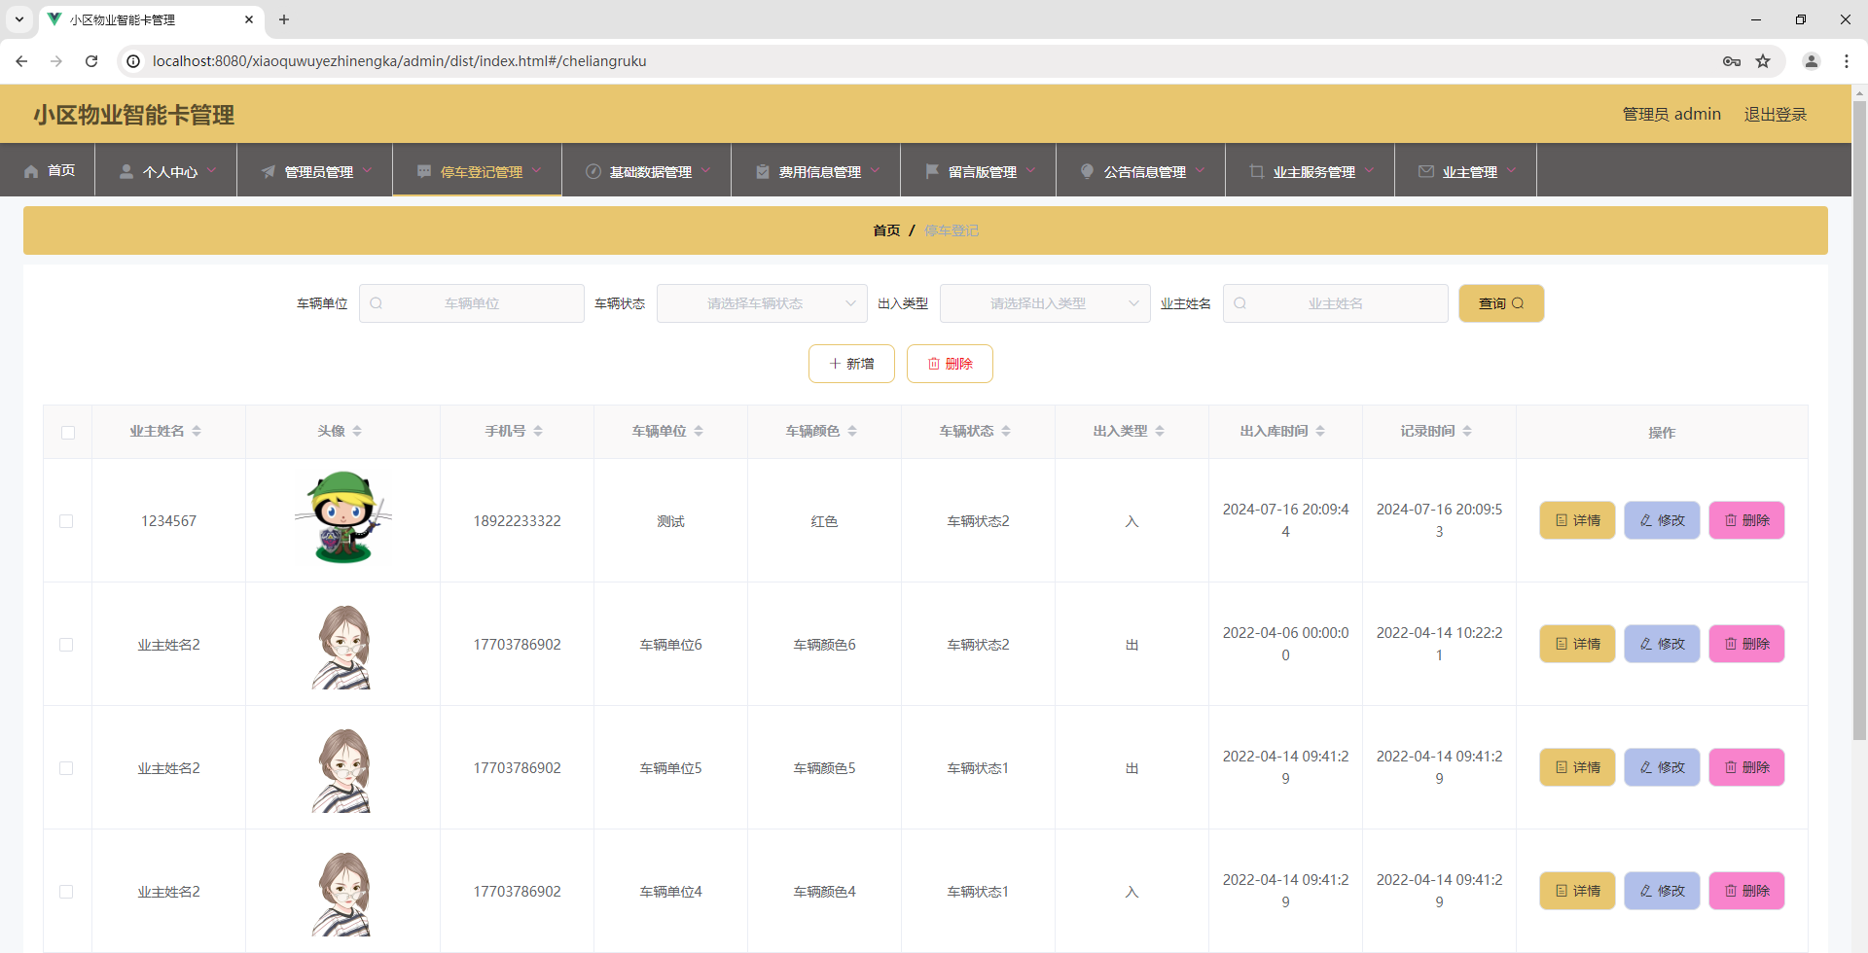This screenshot has width=1868, height=953.
Task: Switch to 停车登记管理 menu
Action: click(481, 171)
